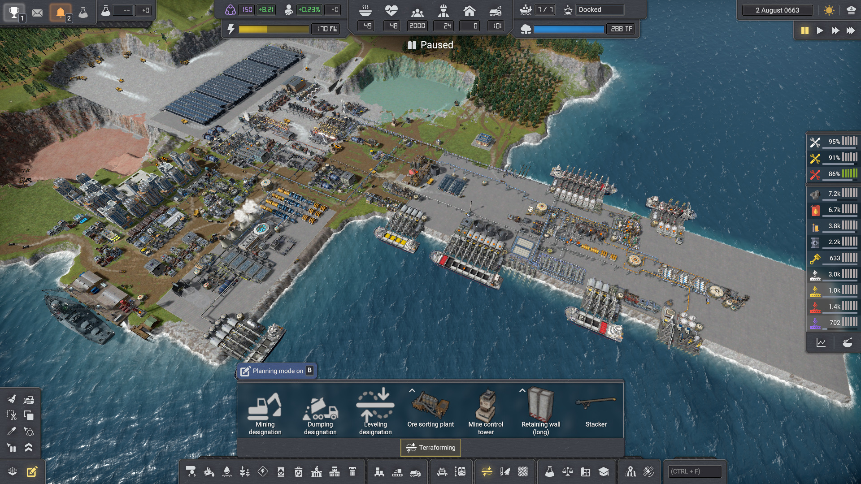This screenshot has width=861, height=484.
Task: Select the eyedropper clone-config tool
Action: [12, 431]
